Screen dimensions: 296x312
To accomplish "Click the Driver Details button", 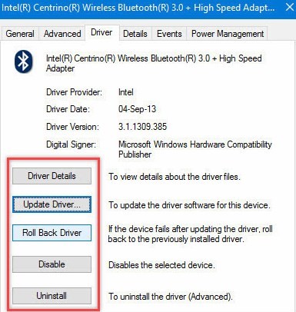I will (52, 176).
